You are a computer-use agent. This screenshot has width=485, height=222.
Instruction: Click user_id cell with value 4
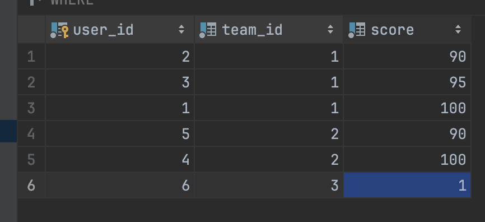tap(120, 159)
